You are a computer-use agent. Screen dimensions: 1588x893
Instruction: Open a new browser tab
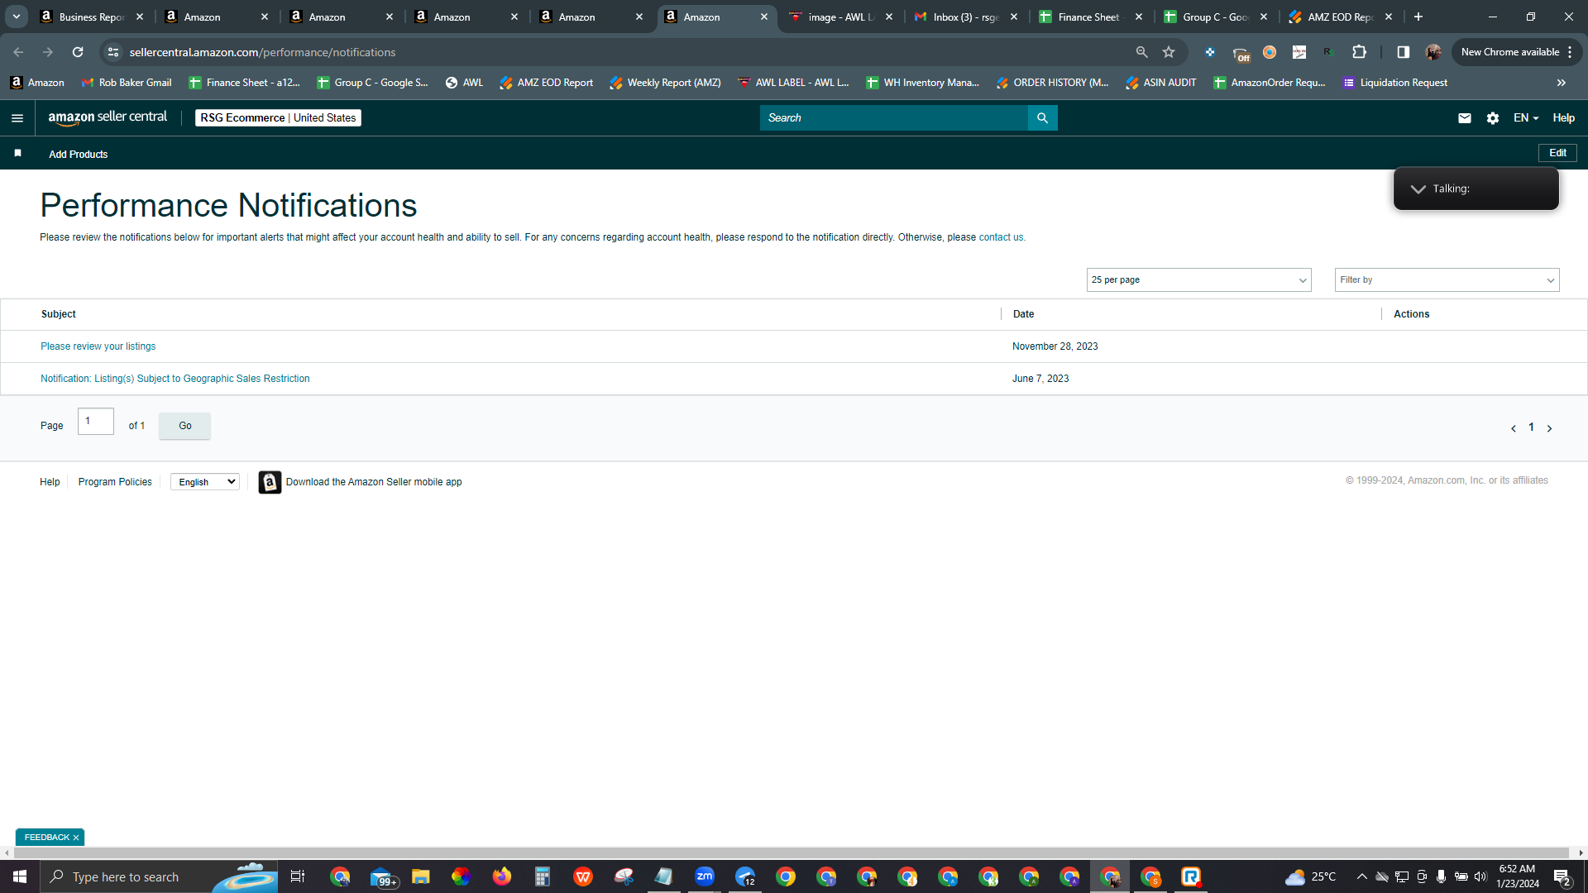click(x=1418, y=17)
